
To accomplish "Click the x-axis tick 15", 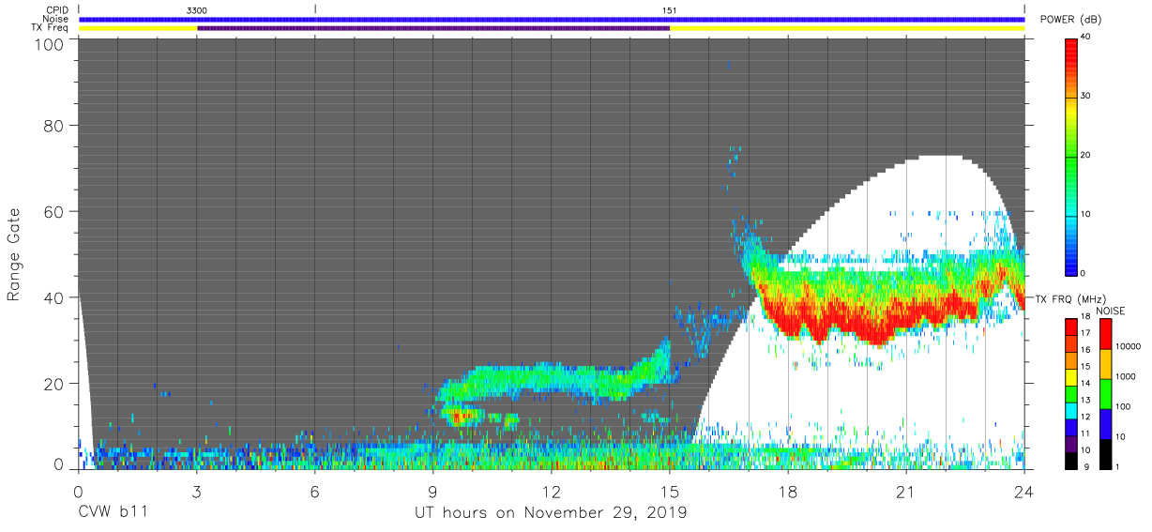I will pos(670,491).
